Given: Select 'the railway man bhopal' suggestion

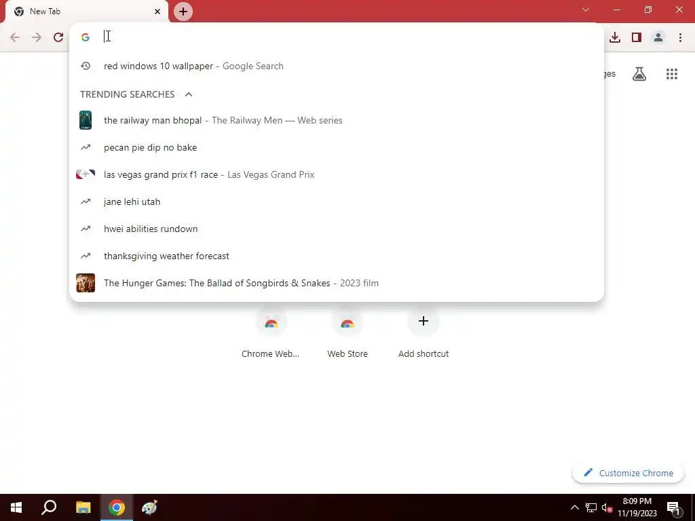Looking at the screenshot, I should (337, 120).
